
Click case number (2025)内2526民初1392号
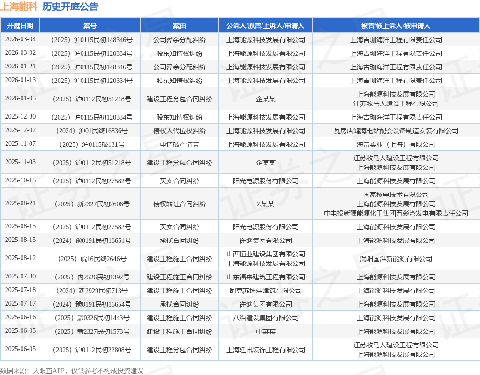click(91, 277)
